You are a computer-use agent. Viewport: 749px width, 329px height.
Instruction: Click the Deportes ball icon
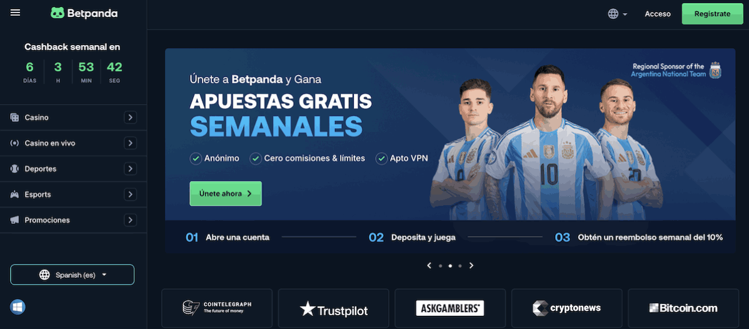[x=14, y=169]
